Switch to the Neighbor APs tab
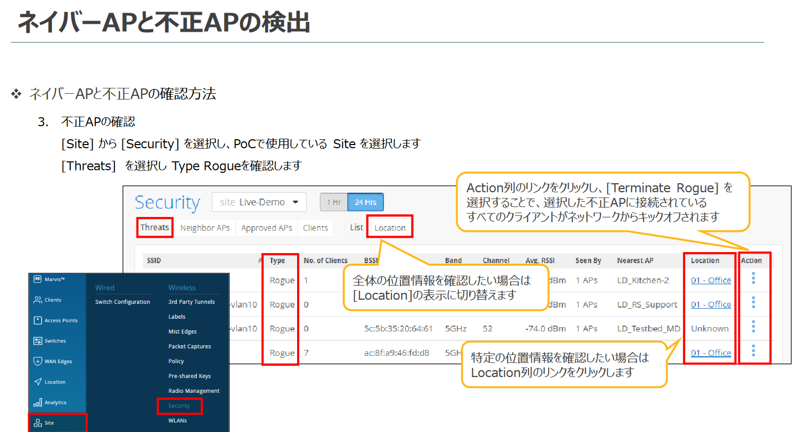The width and height of the screenshot is (797, 432). pos(205,228)
